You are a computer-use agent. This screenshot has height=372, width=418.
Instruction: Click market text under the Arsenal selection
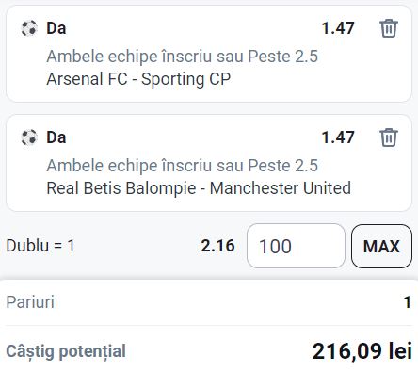183,57
